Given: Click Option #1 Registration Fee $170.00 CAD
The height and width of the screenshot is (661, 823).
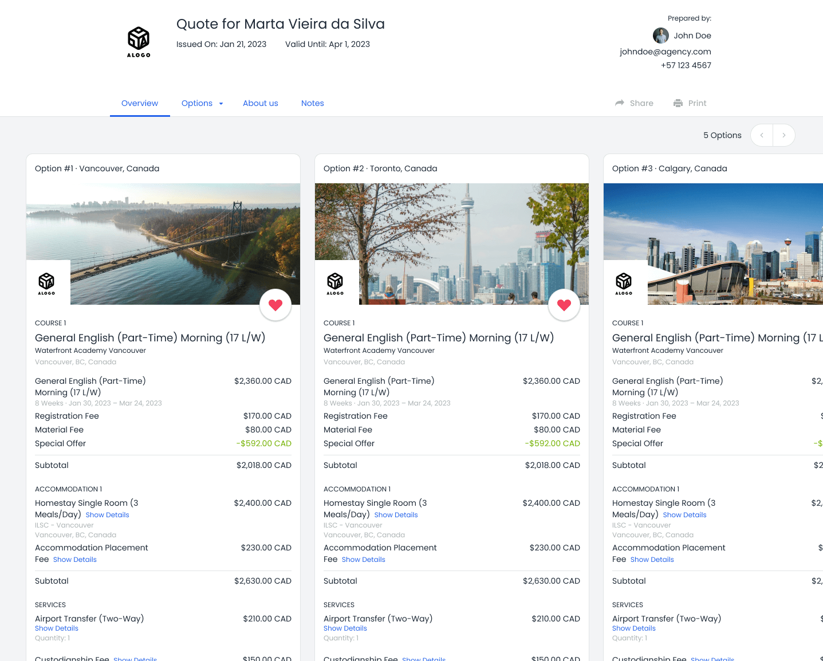Looking at the screenshot, I should [x=267, y=416].
